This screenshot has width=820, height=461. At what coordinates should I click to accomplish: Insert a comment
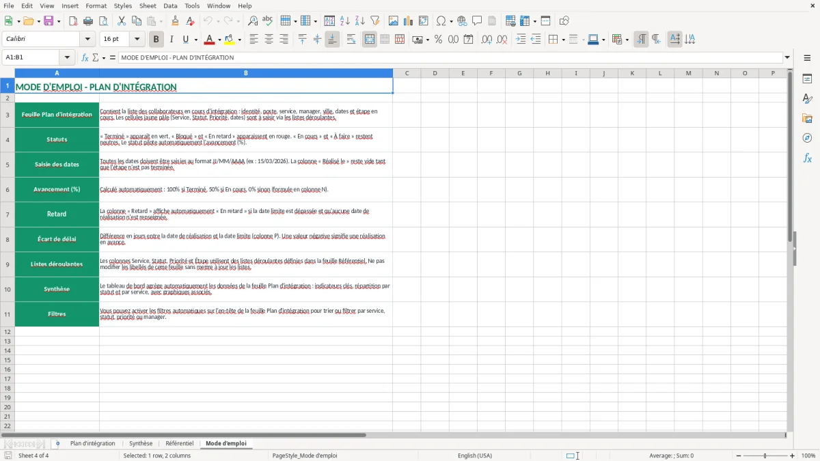point(477,21)
